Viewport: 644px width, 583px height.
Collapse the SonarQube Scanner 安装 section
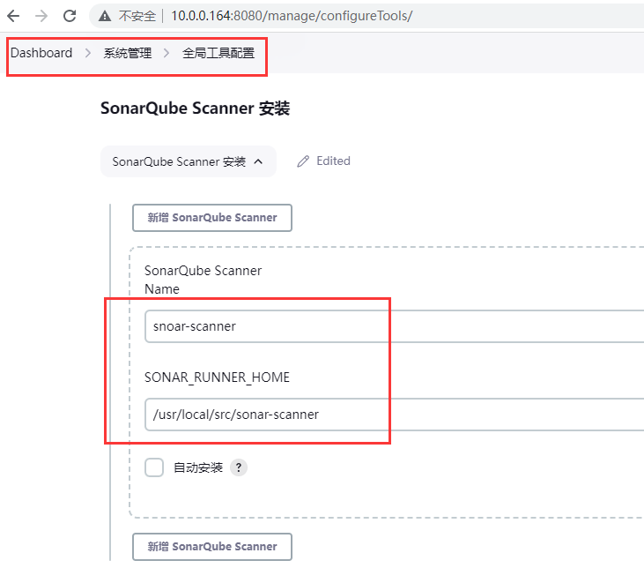pos(189,161)
